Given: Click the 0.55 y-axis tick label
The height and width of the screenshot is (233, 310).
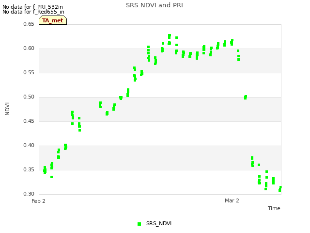Looking at the screenshot, I should click(x=29, y=72).
